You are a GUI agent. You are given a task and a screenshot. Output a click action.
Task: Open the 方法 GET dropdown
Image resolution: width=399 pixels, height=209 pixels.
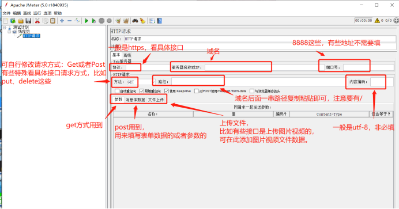tap(141, 82)
